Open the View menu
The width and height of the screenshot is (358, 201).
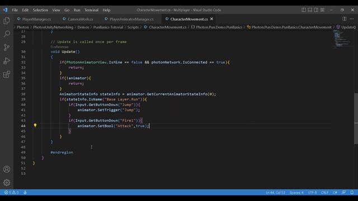coord(56,10)
